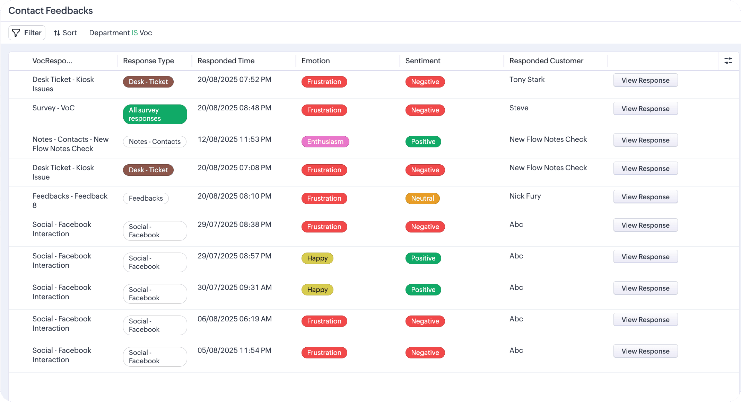
Task: Click the pink Enthusiasm emotion badge
Action: [x=325, y=141]
